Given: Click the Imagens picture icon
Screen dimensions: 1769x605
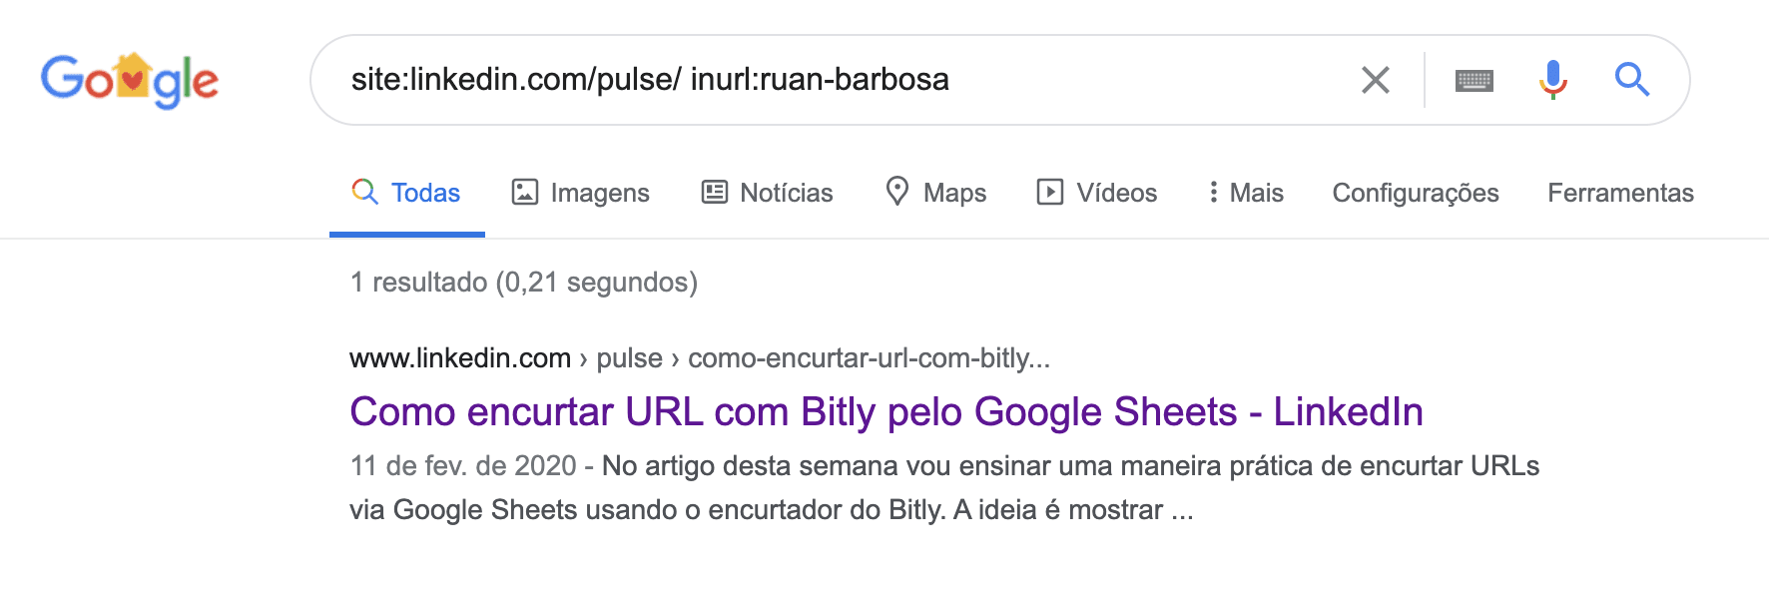Looking at the screenshot, I should (x=525, y=192).
